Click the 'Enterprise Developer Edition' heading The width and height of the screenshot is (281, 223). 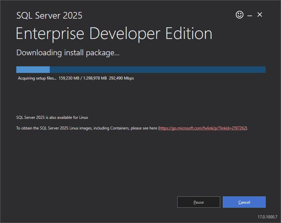click(x=114, y=34)
